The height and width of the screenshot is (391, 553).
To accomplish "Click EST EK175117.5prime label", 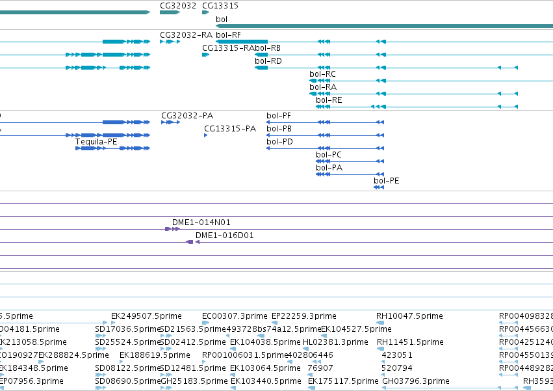I will (x=343, y=381).
